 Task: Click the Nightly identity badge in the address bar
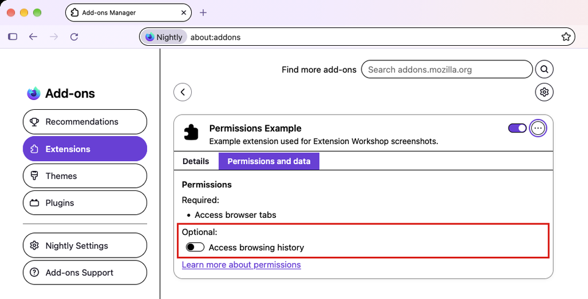click(164, 37)
